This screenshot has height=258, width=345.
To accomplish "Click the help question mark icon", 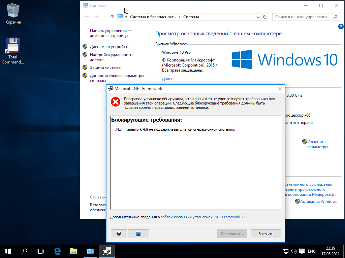I will tap(341, 27).
